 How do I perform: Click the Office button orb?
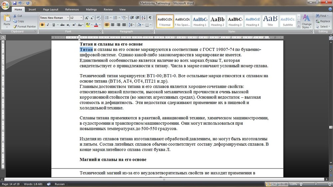(5, 5)
